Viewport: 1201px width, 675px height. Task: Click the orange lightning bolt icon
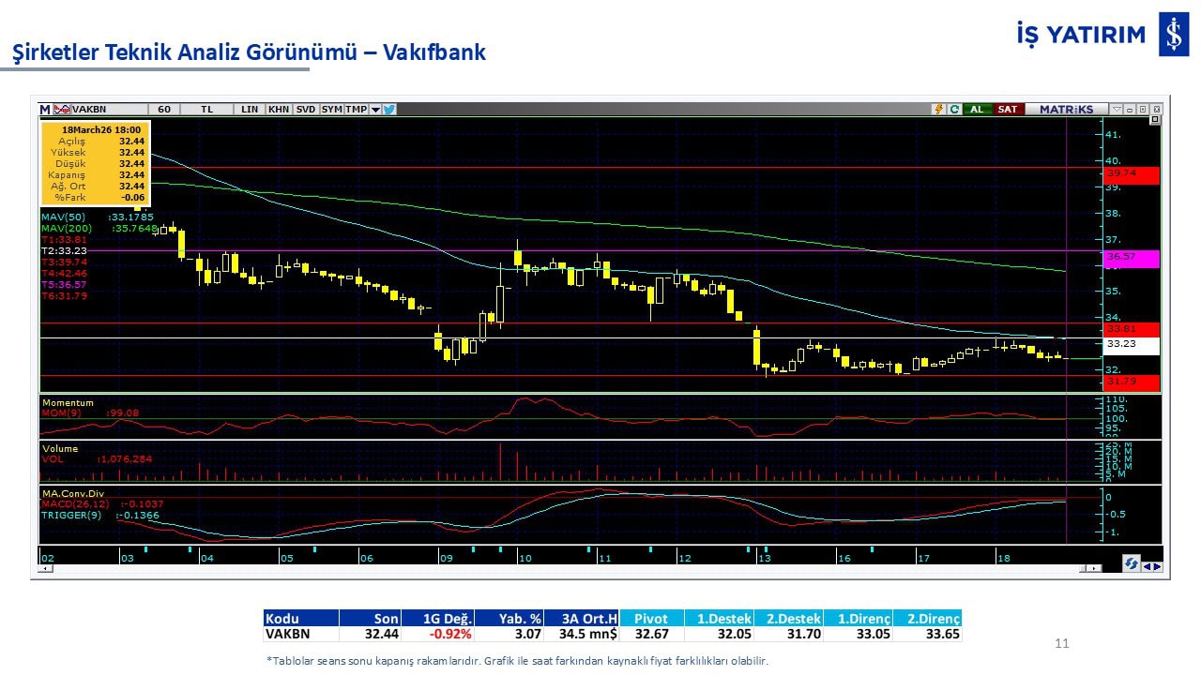click(937, 109)
